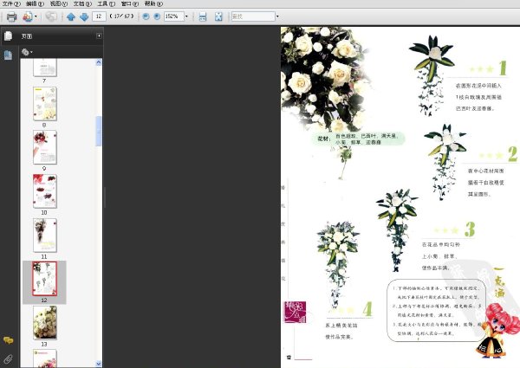Open the 窗口 (Window) menu
This screenshot has height=368, width=520.
click(x=130, y=3)
